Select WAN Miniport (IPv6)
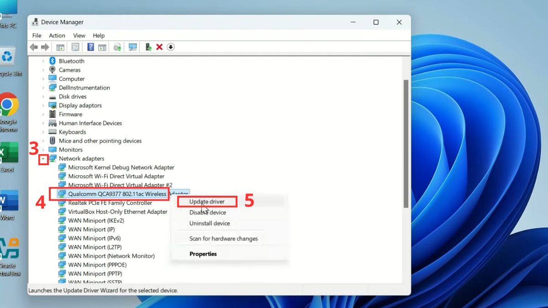The height and width of the screenshot is (308, 548). coord(94,238)
